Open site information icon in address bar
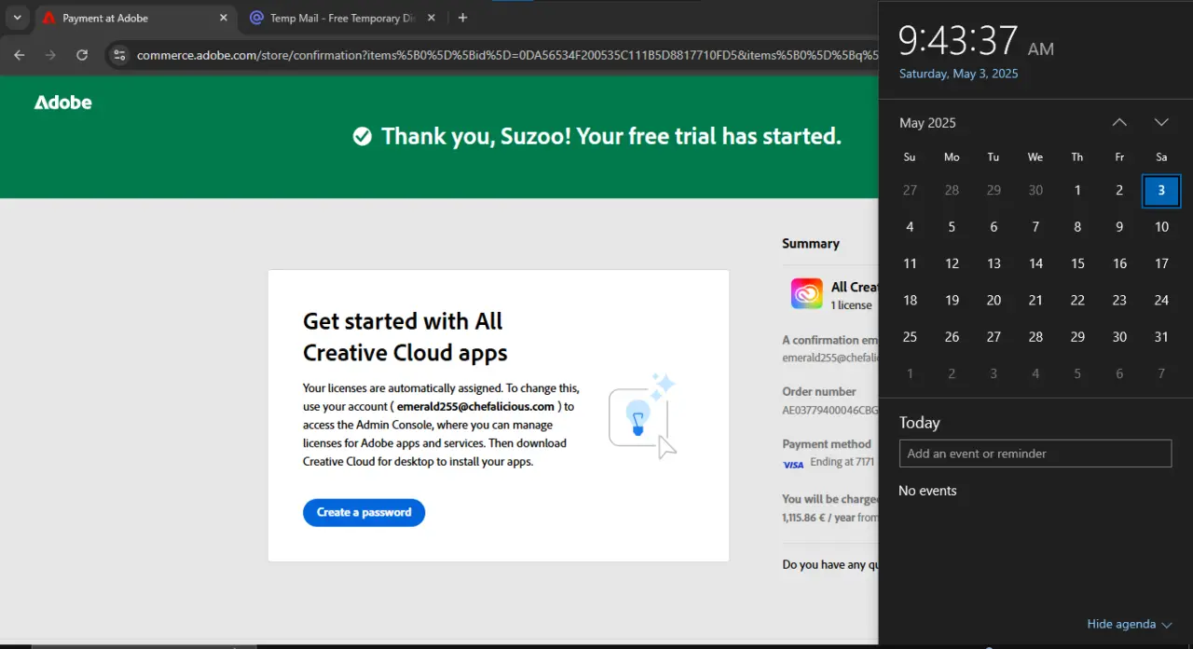This screenshot has width=1193, height=649. [118, 55]
